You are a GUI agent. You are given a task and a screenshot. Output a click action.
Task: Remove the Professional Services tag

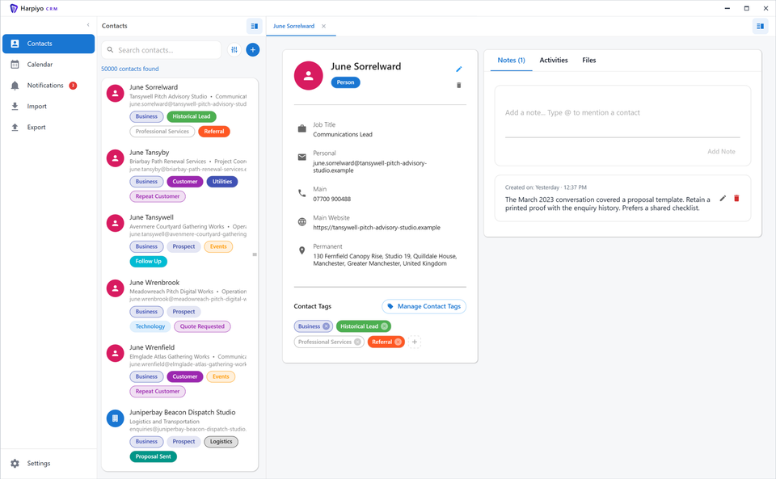coord(357,342)
